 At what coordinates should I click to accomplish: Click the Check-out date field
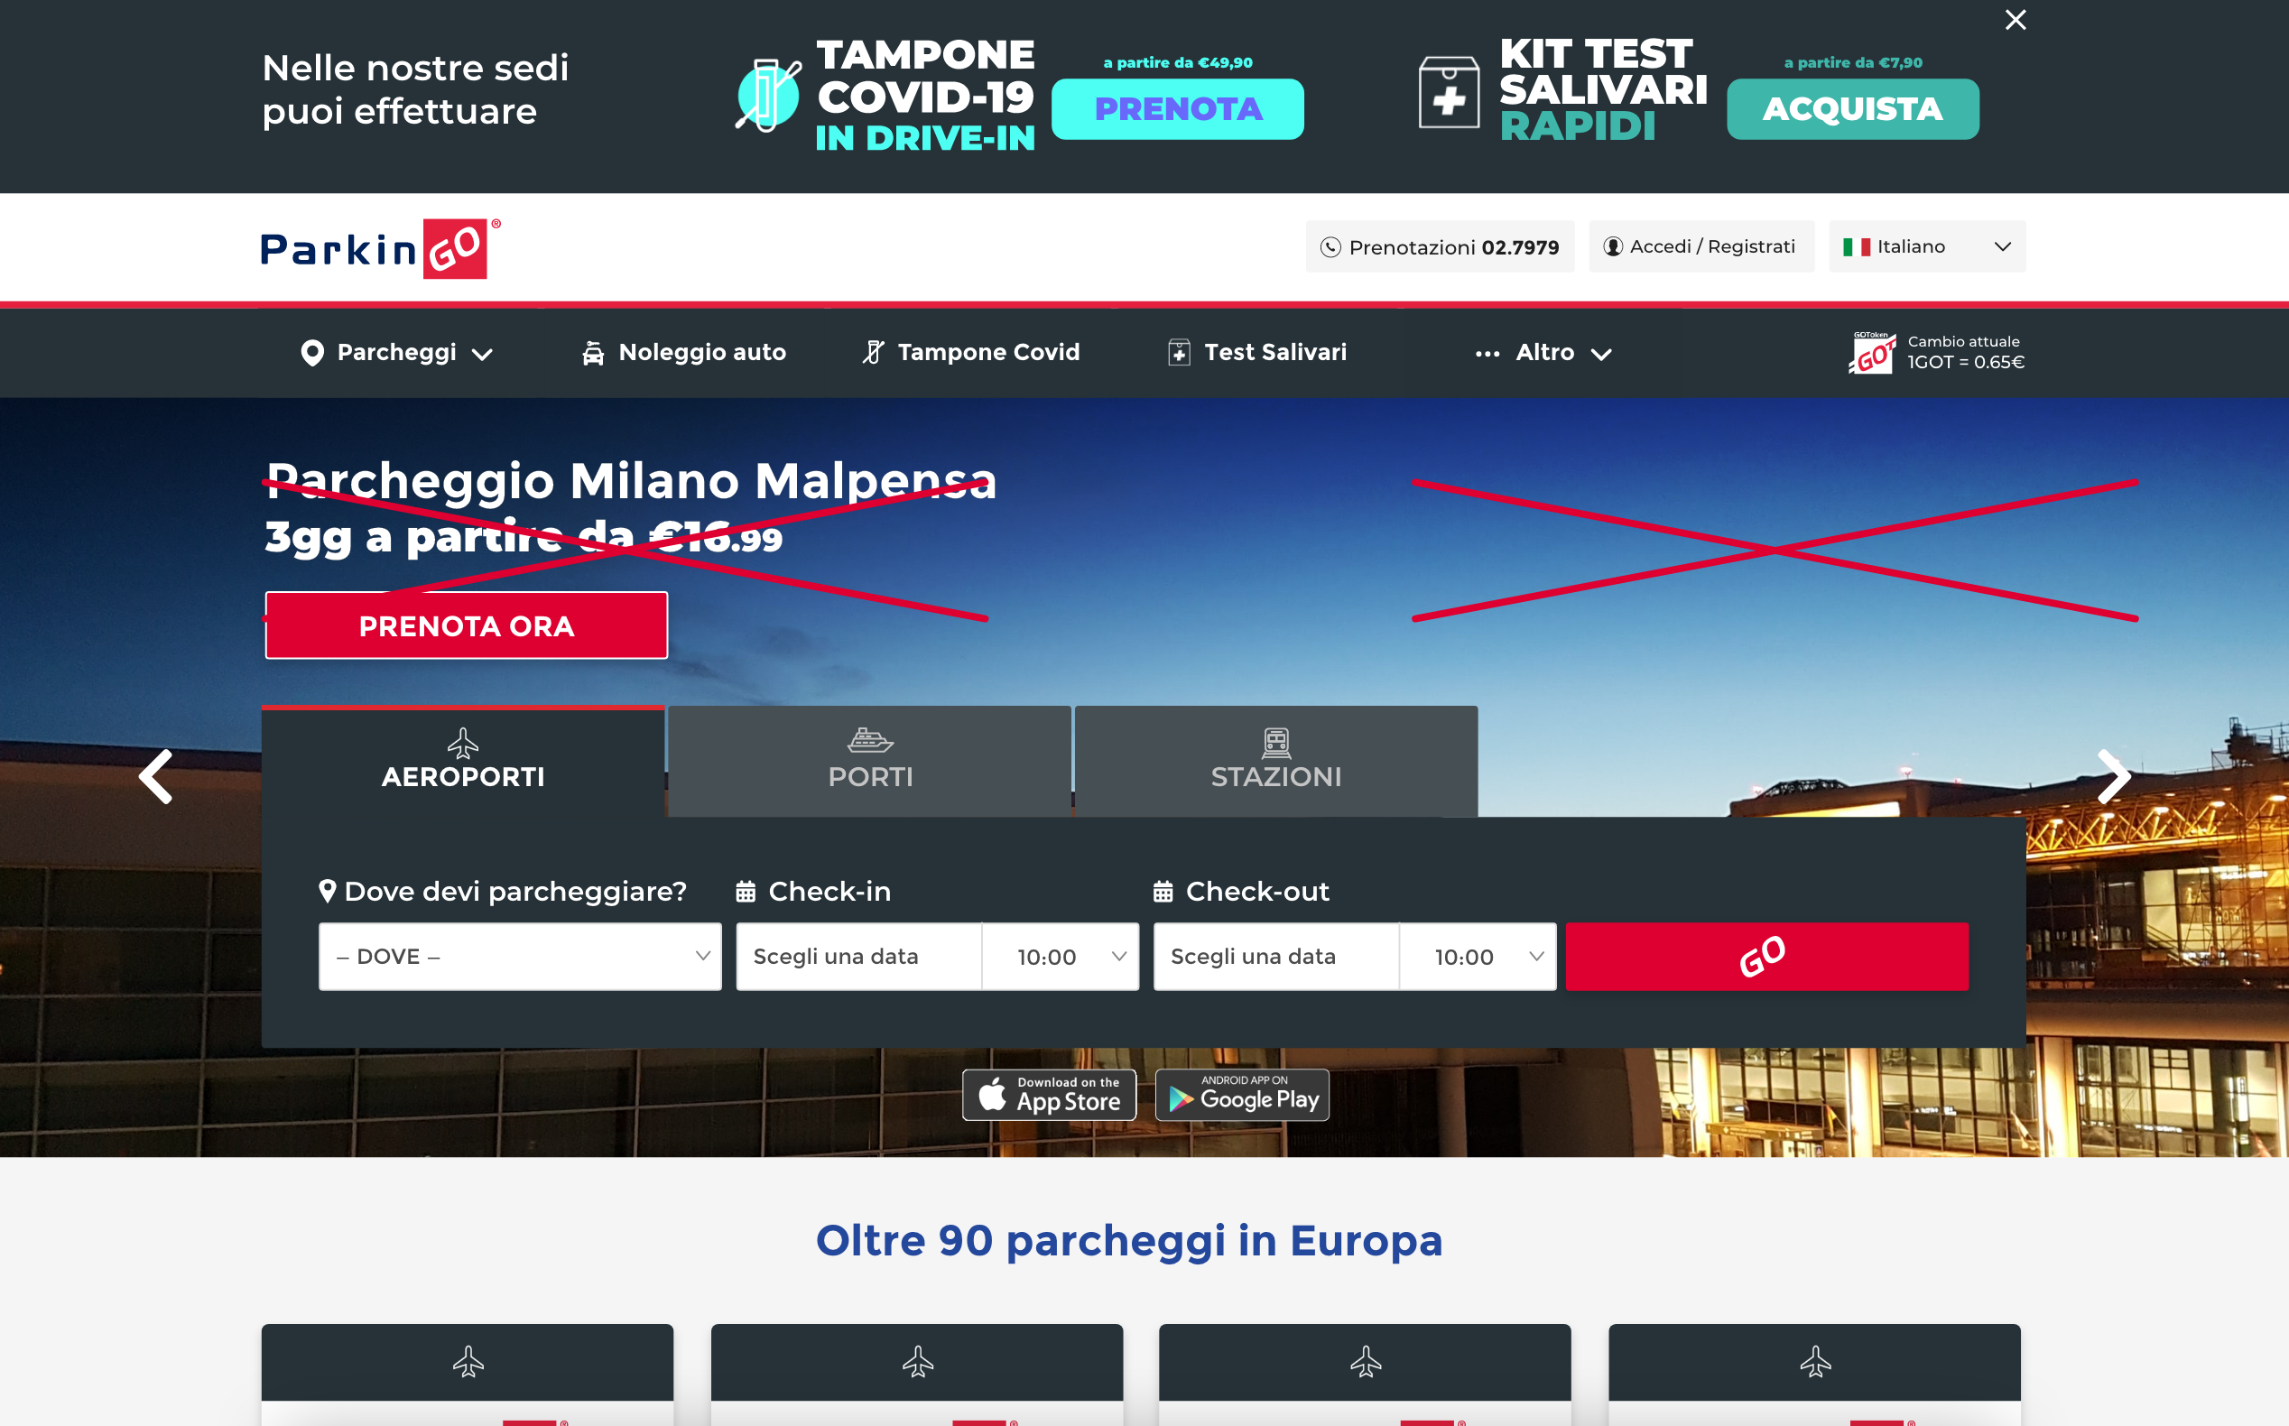[1275, 957]
